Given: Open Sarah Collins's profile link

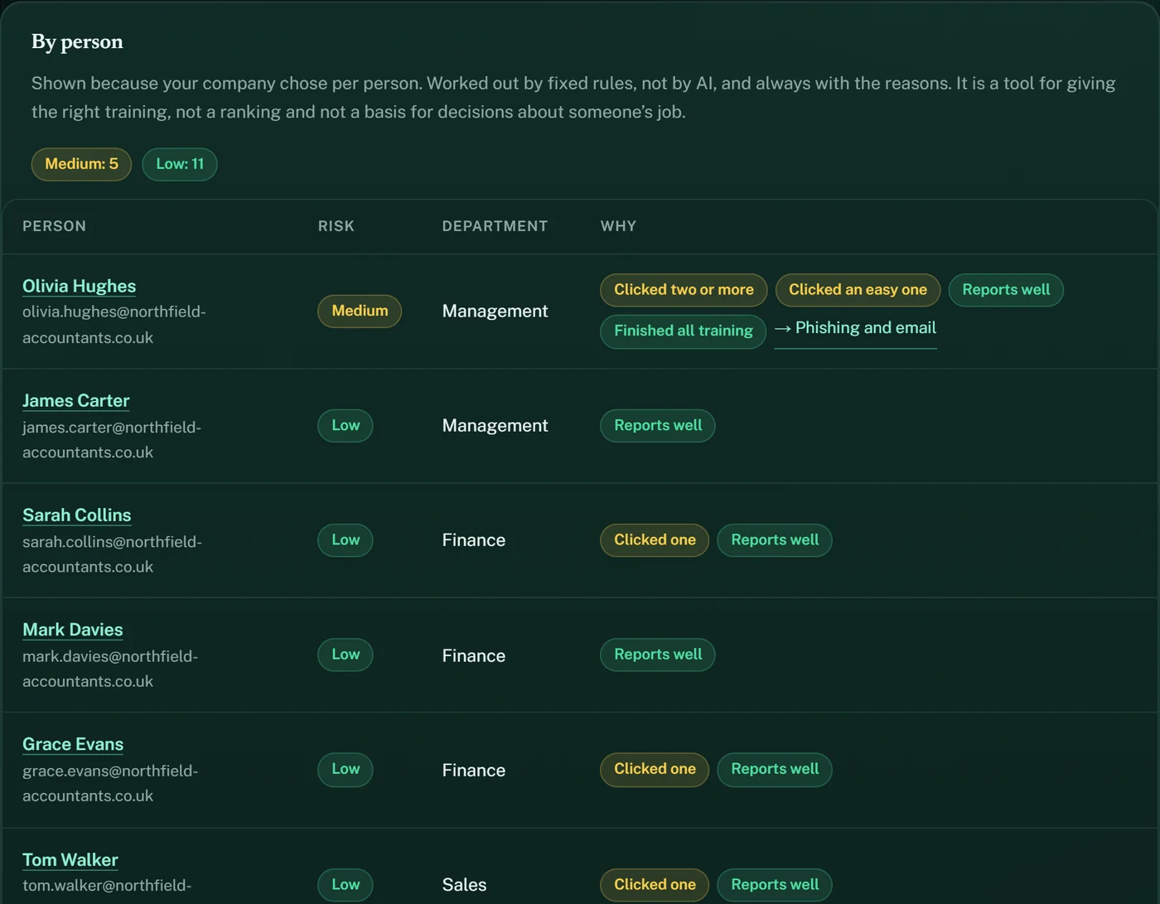Looking at the screenshot, I should [x=76, y=515].
